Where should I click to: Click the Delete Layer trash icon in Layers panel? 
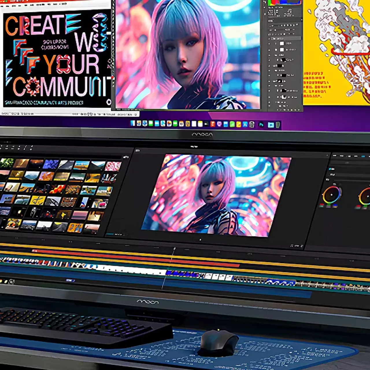pos(299,110)
